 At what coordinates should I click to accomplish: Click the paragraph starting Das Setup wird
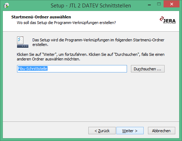tap(98, 42)
